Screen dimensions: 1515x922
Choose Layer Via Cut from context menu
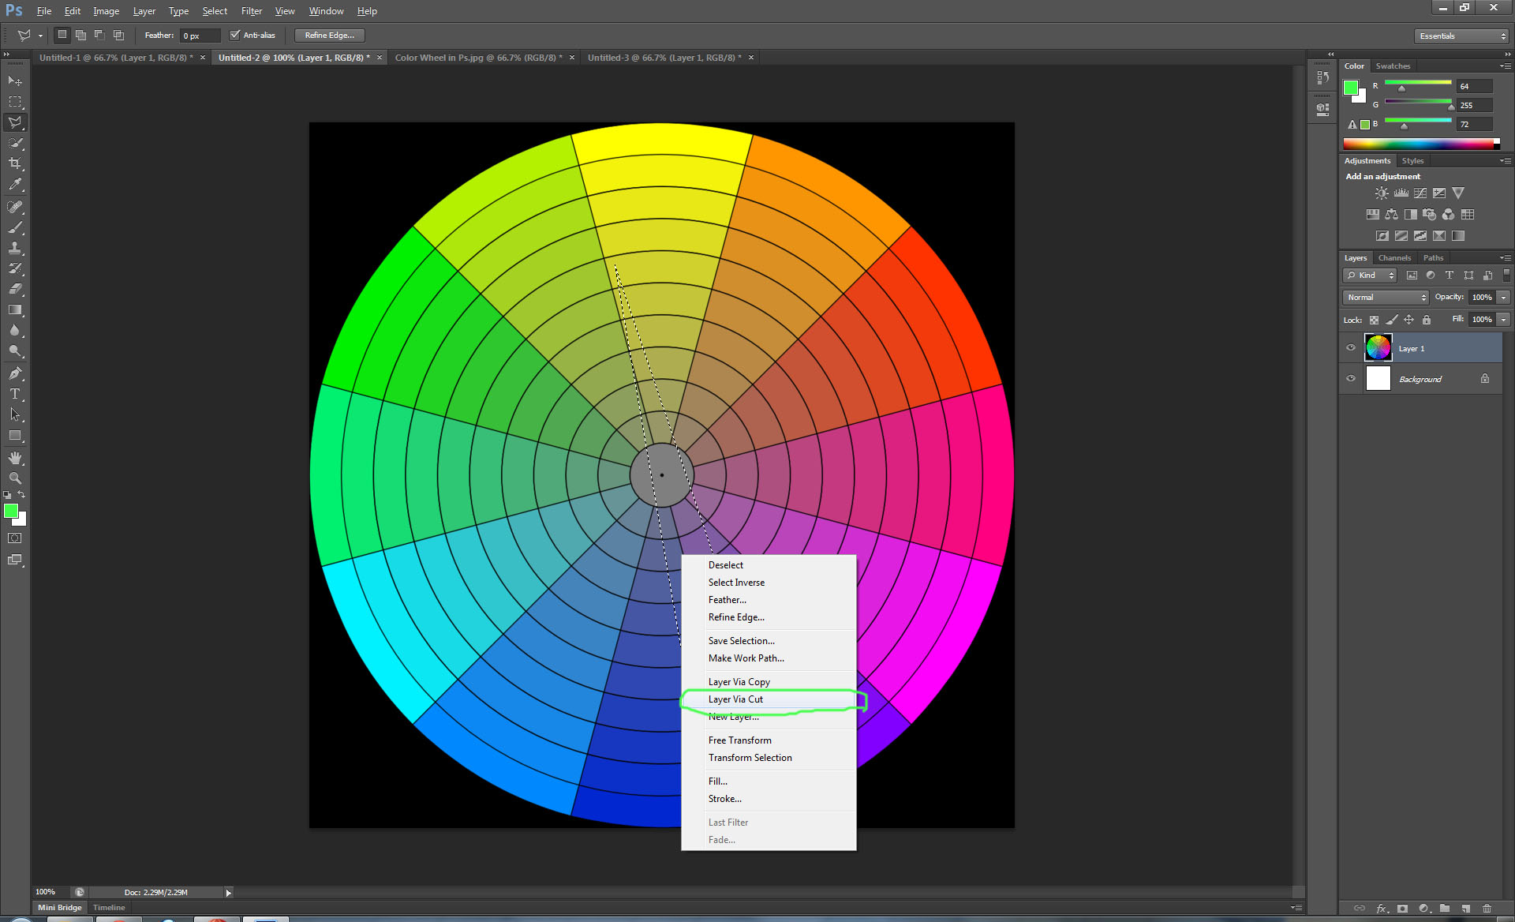pos(735,699)
